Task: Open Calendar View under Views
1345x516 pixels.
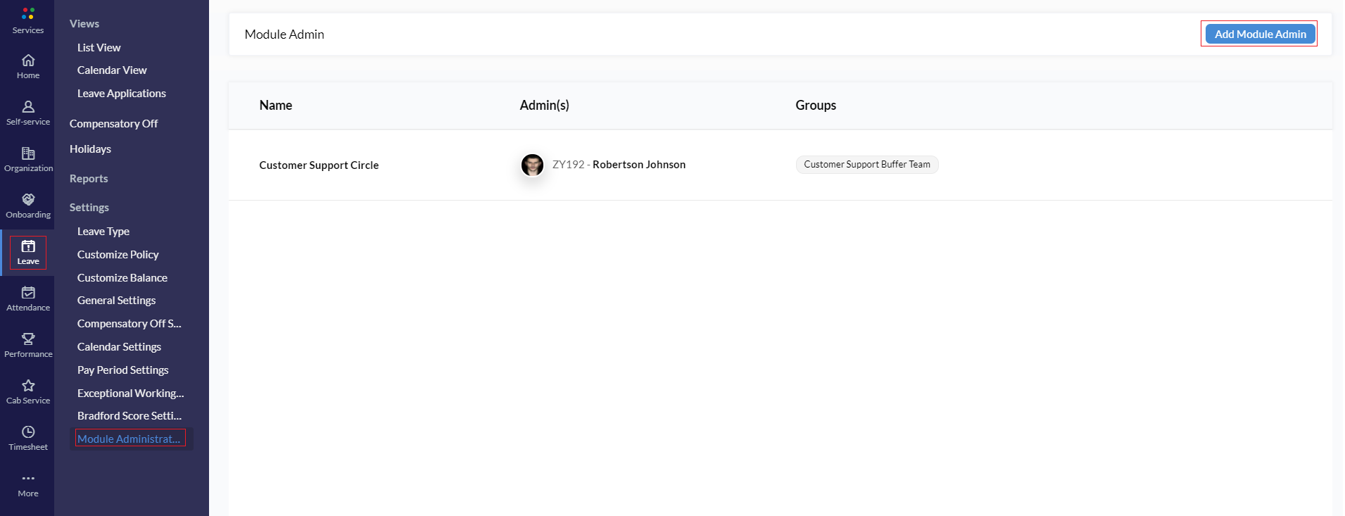Action: click(x=112, y=70)
